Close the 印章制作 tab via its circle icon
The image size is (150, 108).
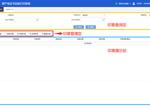click(13, 10)
